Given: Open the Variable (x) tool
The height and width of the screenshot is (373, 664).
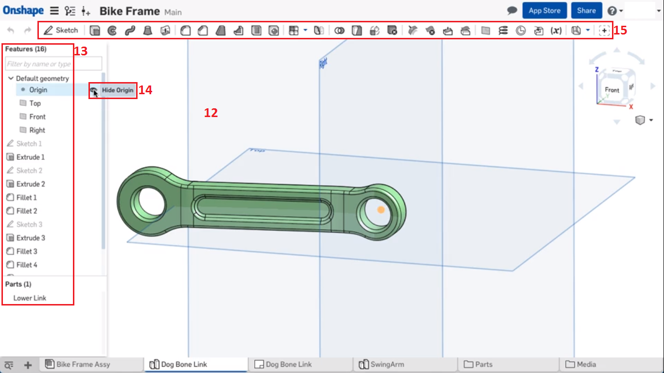Looking at the screenshot, I should pos(556,31).
